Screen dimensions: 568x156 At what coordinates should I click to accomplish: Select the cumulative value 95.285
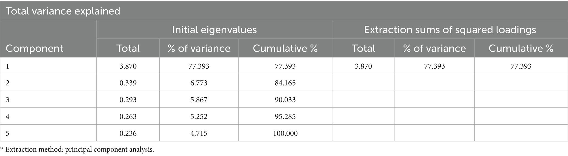(x=285, y=117)
